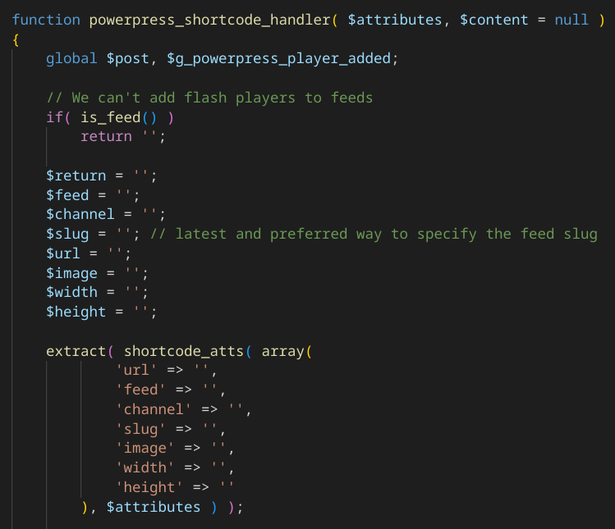Click the 'width' array key string
The height and width of the screenshot is (529, 615).
(x=145, y=468)
